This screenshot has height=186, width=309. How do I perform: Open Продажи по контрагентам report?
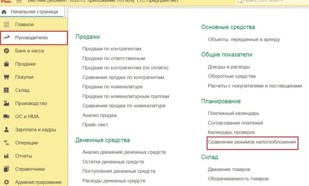click(112, 49)
